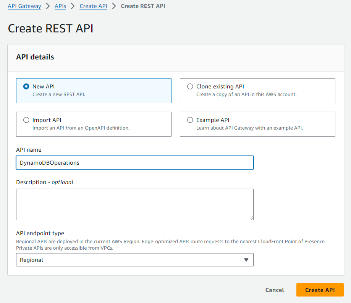Image resolution: width=351 pixels, height=303 pixels.
Task: Select the Create REST API page title
Action: pos(50,28)
